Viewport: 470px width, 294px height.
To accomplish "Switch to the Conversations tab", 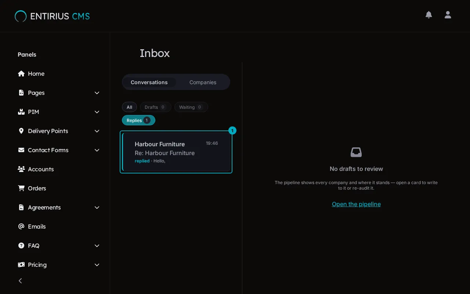I will tap(149, 82).
